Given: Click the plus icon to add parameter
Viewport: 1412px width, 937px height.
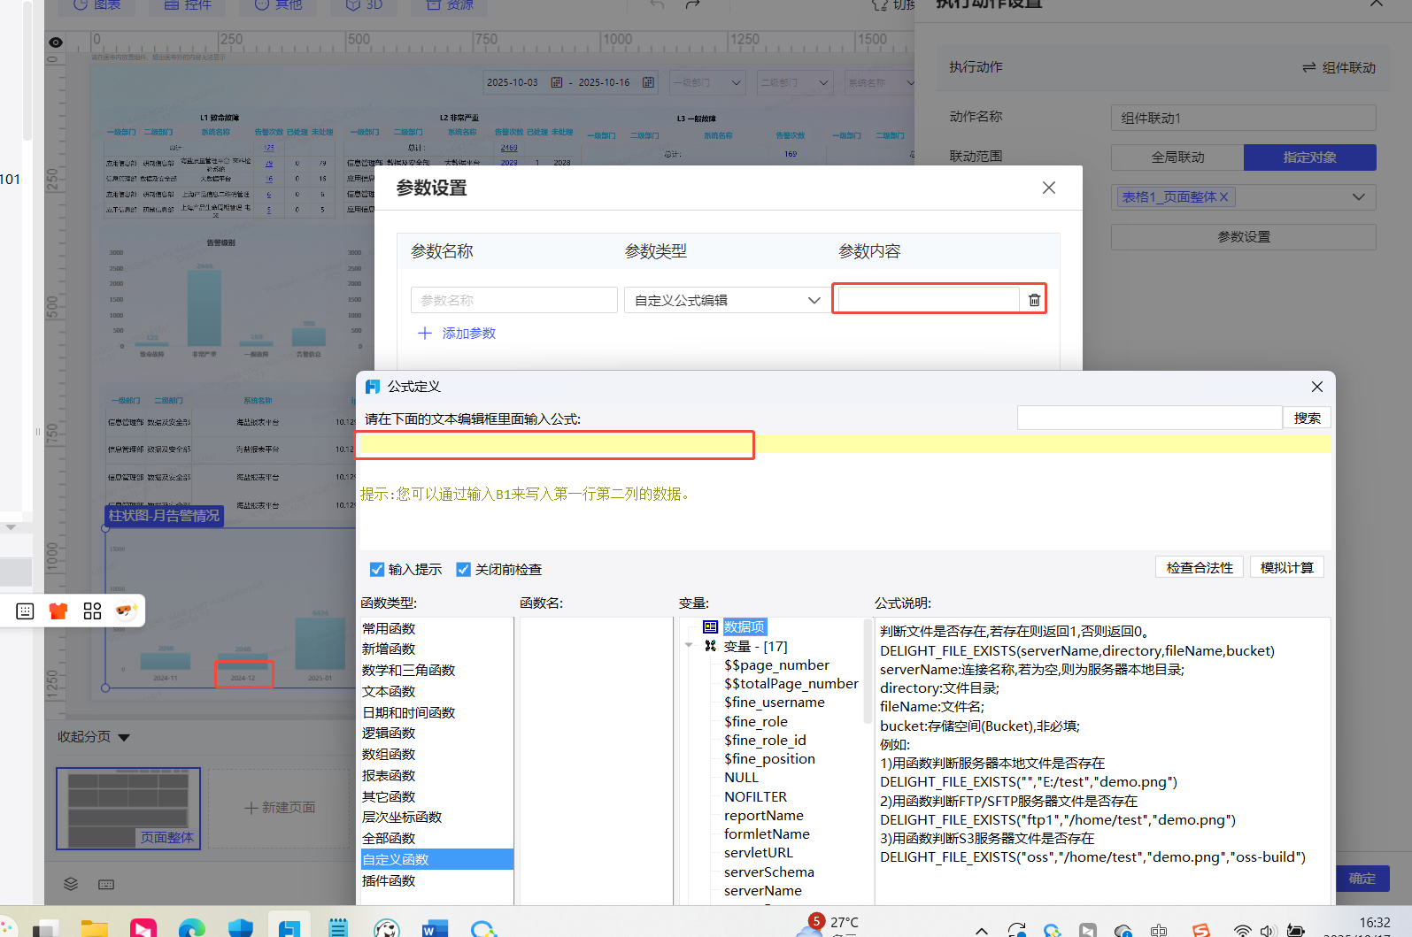Looking at the screenshot, I should tap(425, 334).
